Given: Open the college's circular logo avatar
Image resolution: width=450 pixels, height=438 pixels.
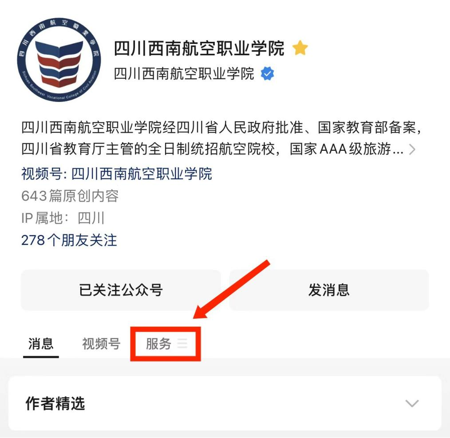Looking at the screenshot, I should click(59, 60).
